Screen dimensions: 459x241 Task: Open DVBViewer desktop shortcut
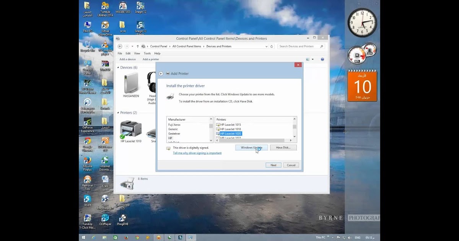coord(105,145)
